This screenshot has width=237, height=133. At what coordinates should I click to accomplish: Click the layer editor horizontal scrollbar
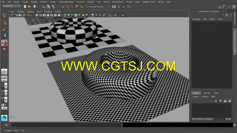coord(204,119)
